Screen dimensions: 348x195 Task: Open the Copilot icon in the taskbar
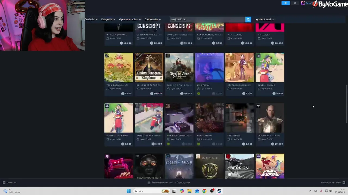pos(182,191)
